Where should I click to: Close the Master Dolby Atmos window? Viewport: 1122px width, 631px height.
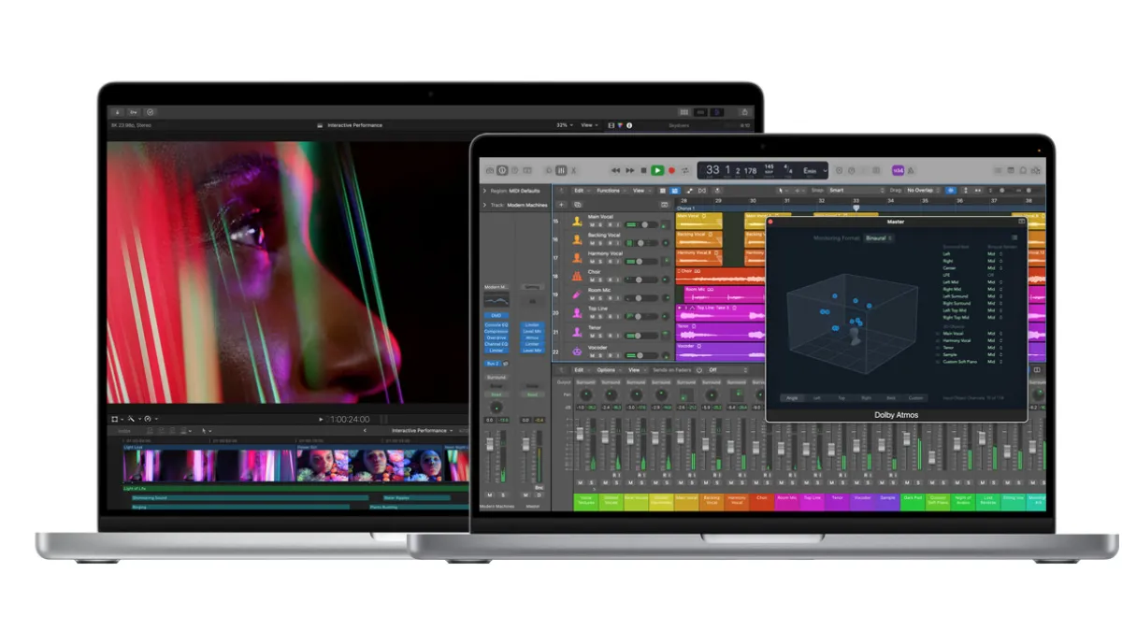pos(770,222)
